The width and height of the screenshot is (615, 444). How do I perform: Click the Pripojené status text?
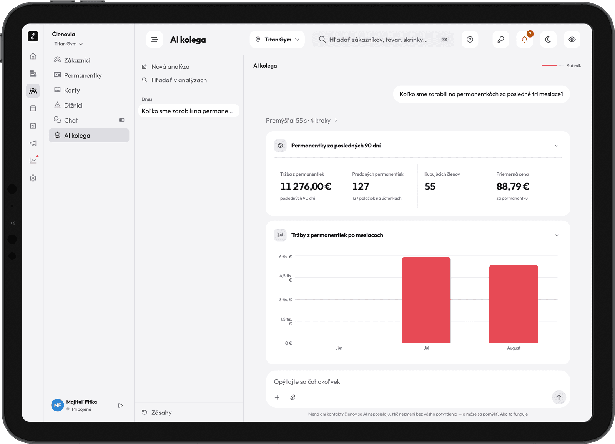click(81, 409)
